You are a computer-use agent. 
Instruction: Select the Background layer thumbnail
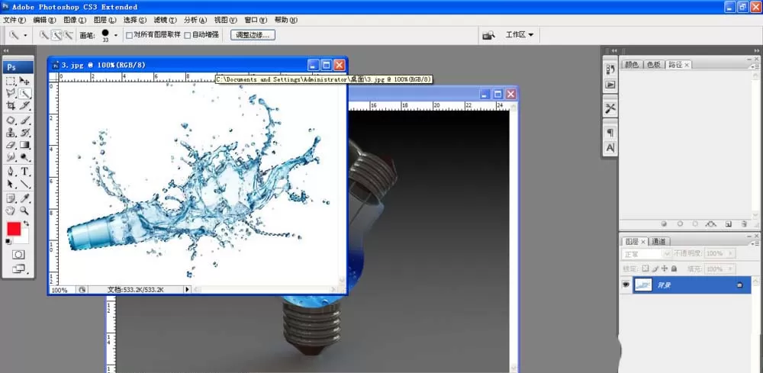[642, 285]
